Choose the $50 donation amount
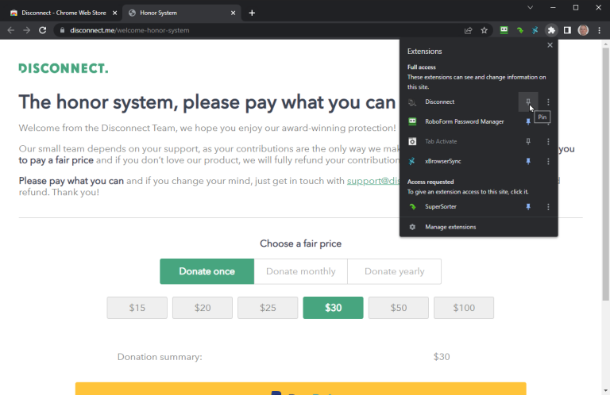This screenshot has width=610, height=395. [398, 308]
